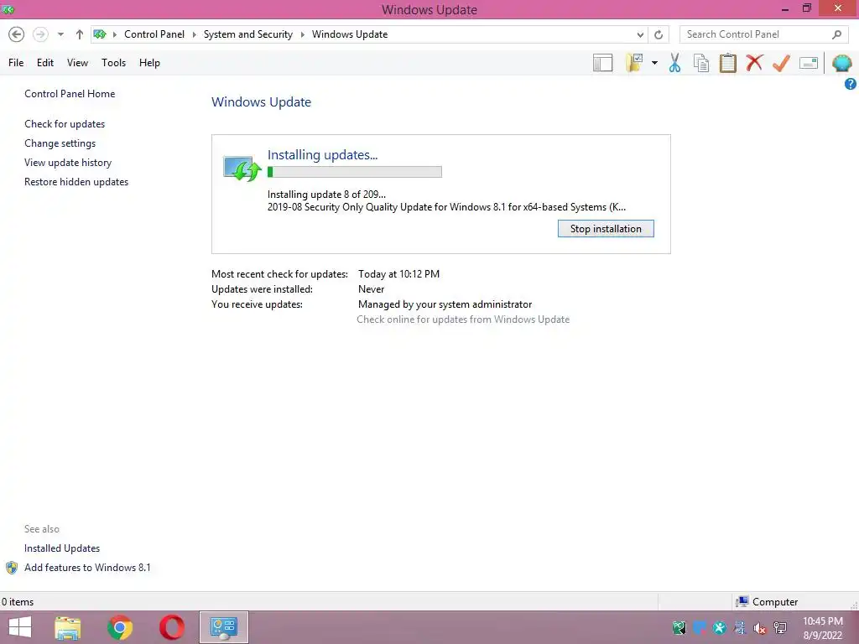Click Check online for updates from Windows Update

pyautogui.click(x=463, y=319)
